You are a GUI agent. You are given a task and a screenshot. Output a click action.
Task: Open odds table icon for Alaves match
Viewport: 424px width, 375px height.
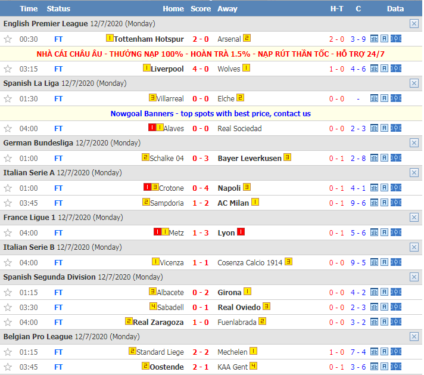tap(374, 128)
